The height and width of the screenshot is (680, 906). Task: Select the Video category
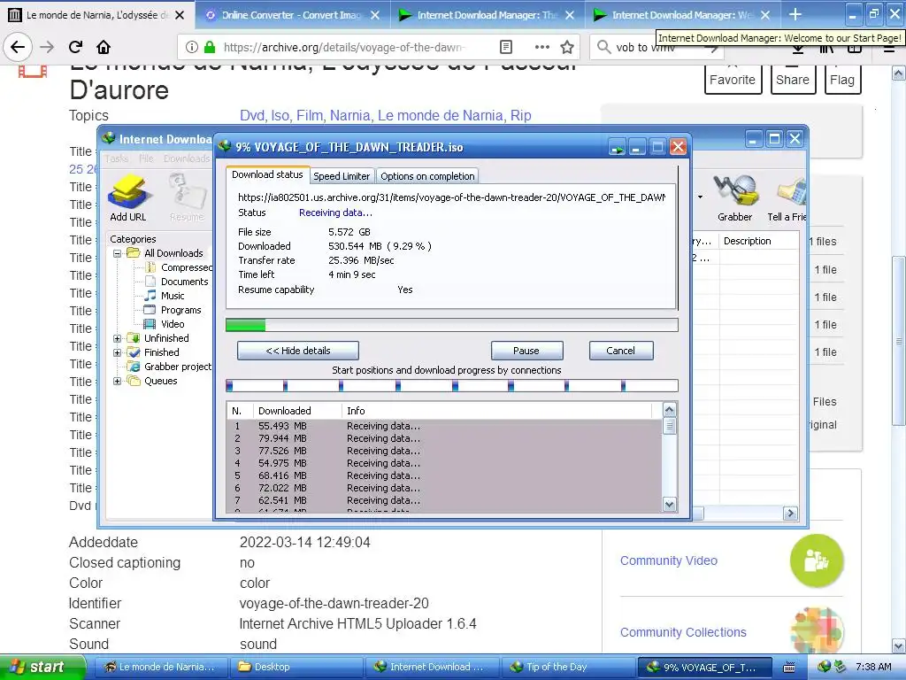coord(165,324)
